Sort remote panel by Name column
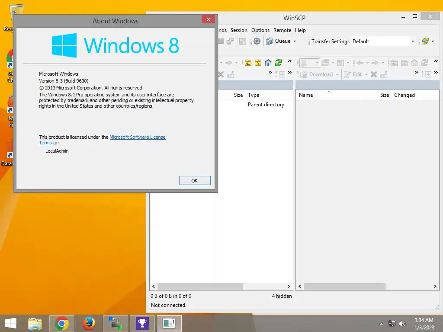443x332 pixels. [x=328, y=95]
